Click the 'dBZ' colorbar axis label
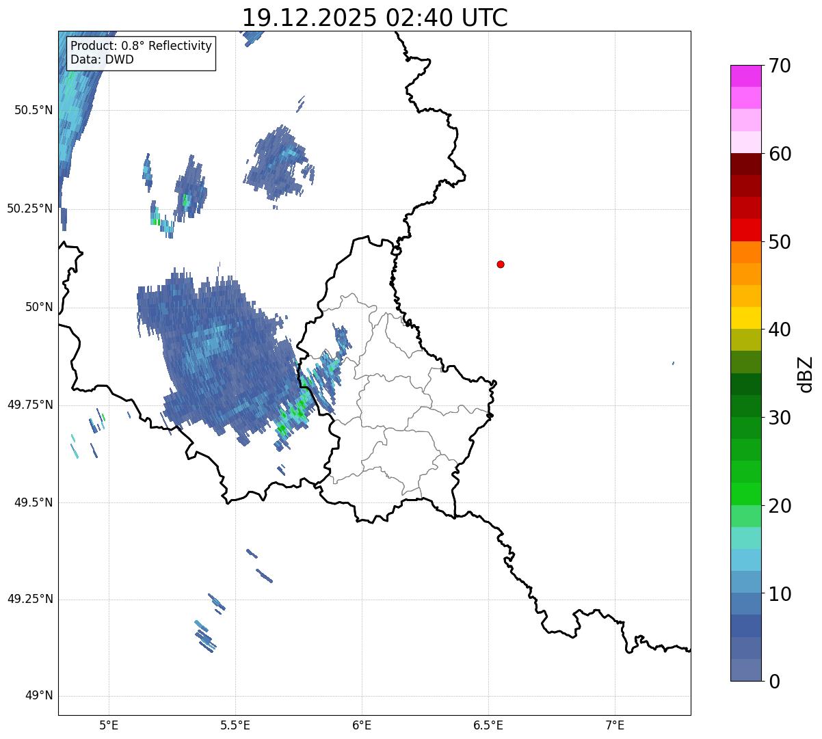822x739 pixels. tap(806, 373)
